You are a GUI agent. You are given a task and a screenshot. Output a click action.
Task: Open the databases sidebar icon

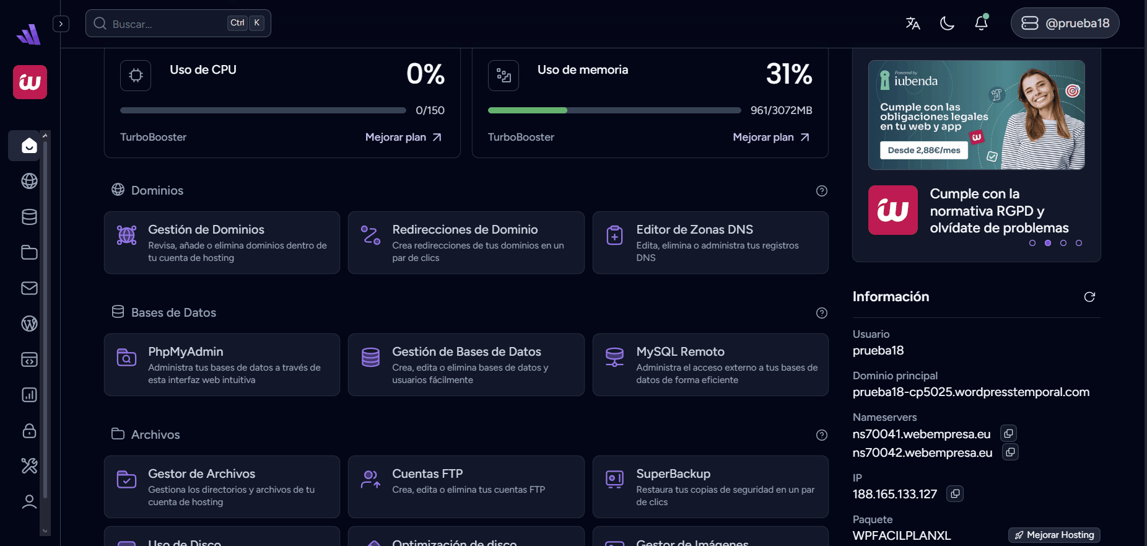pyautogui.click(x=29, y=217)
